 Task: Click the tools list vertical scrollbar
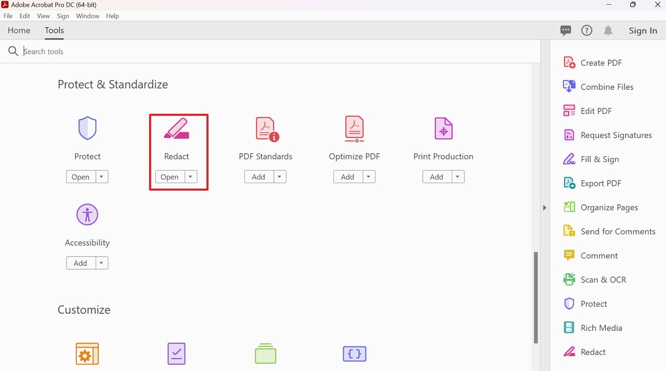536,297
